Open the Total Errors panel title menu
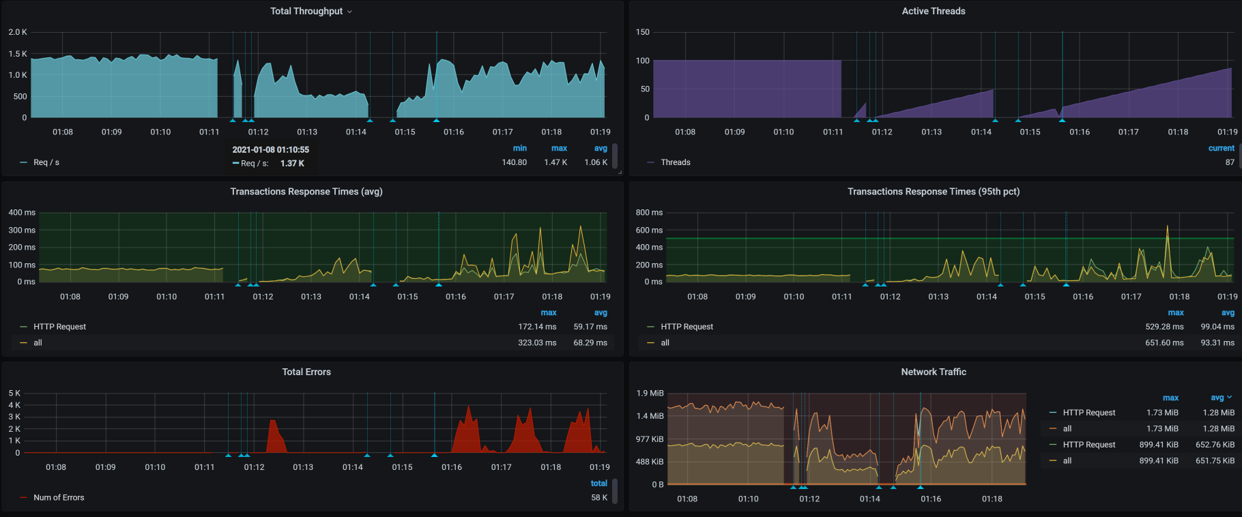Image resolution: width=1242 pixels, height=517 pixels. coord(306,372)
